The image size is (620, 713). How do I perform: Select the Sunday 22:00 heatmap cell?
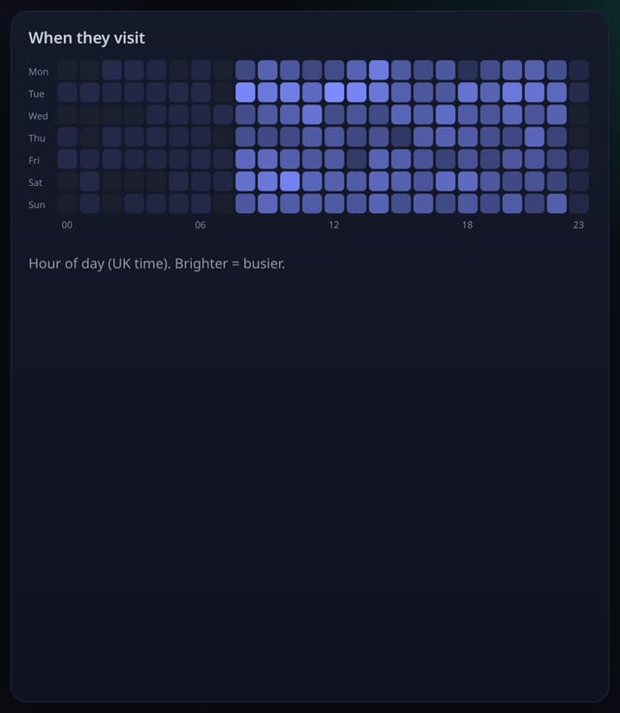coord(557,203)
